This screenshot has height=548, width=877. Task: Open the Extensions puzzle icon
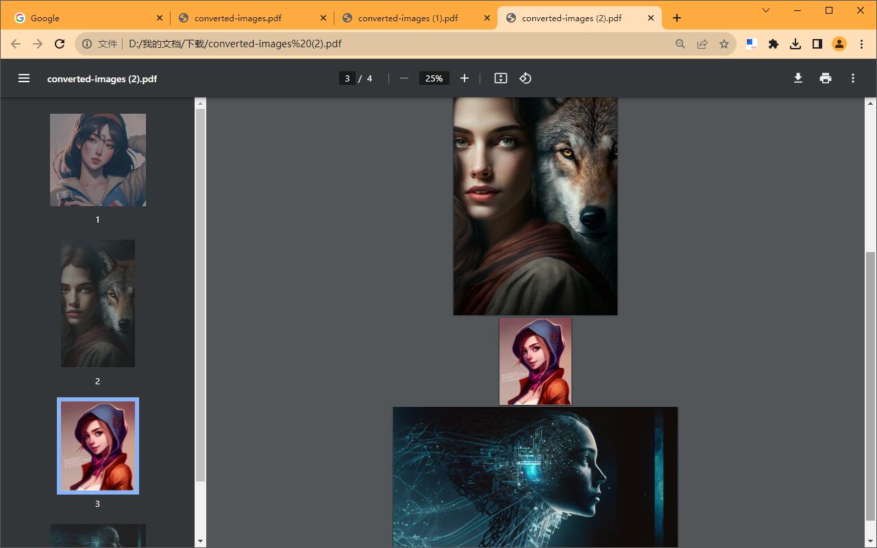(774, 44)
